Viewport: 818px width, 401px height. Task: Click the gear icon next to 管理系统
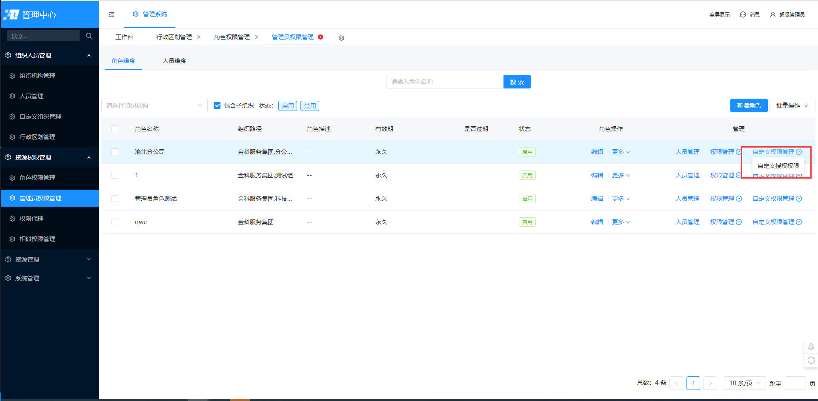136,14
